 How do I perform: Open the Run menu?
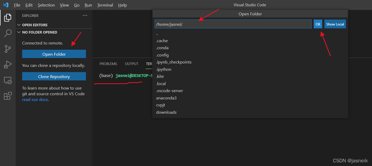pyautogui.click(x=88, y=5)
